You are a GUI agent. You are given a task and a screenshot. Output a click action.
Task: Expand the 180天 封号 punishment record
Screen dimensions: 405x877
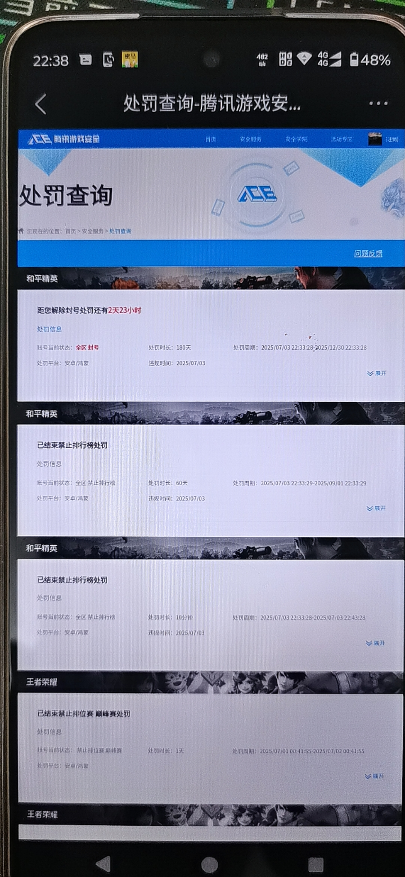tap(376, 373)
